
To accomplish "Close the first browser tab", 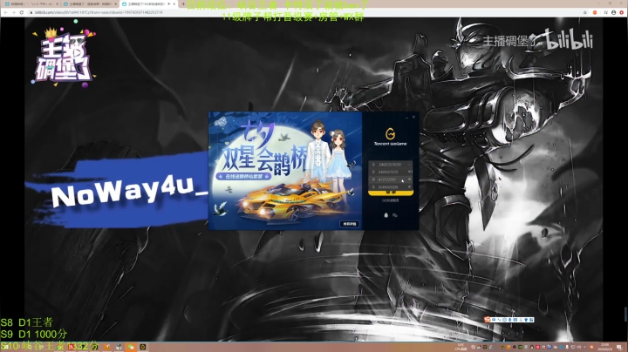I will (x=58, y=4).
